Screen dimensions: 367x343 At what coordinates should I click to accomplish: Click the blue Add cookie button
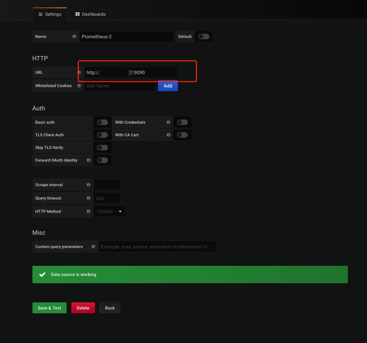(x=168, y=86)
